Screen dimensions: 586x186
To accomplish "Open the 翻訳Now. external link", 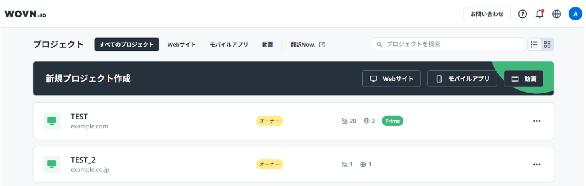I will coord(307,45).
